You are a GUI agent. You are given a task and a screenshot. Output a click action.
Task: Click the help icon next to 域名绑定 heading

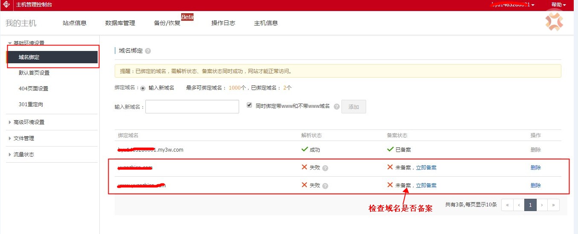148,51
